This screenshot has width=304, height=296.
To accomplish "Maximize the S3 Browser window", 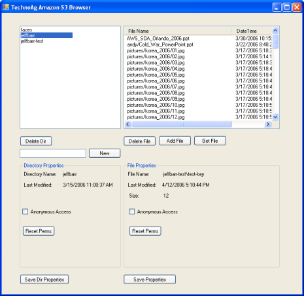I will [x=287, y=7].
